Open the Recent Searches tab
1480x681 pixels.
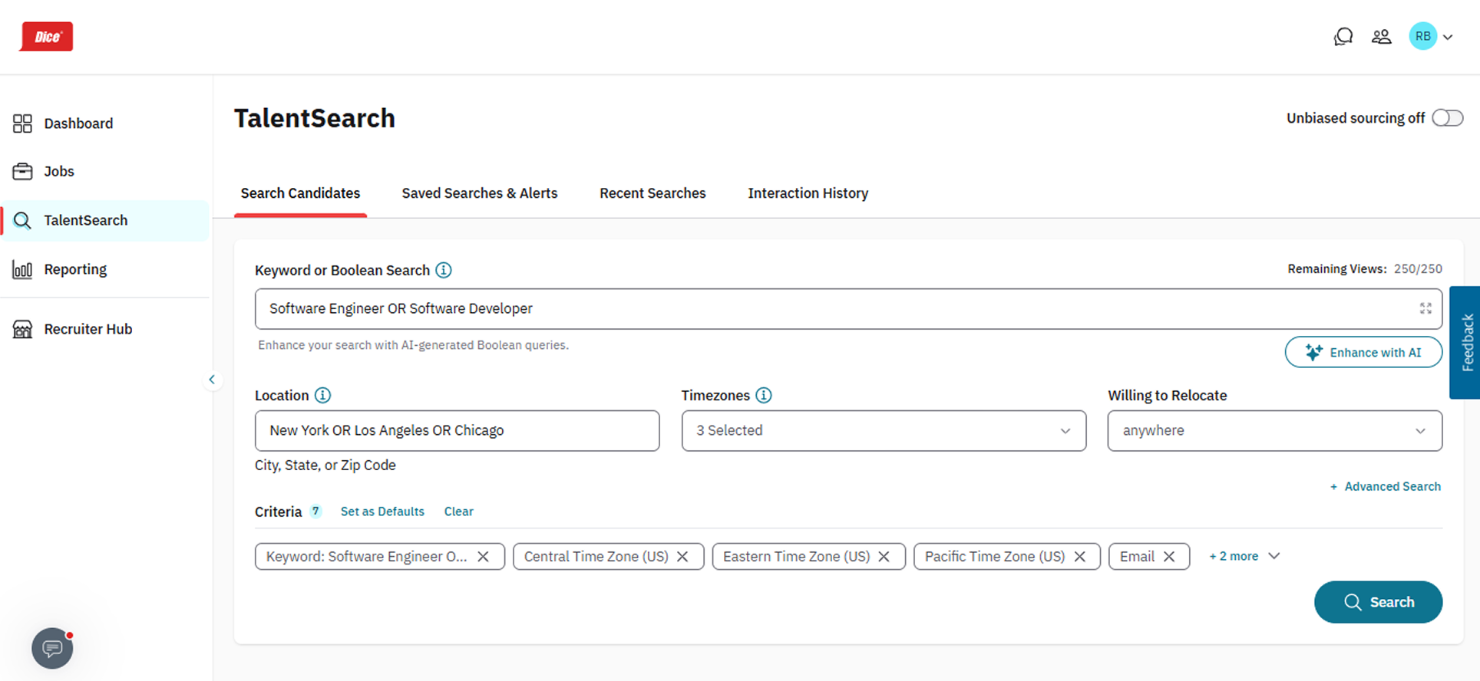coord(652,193)
